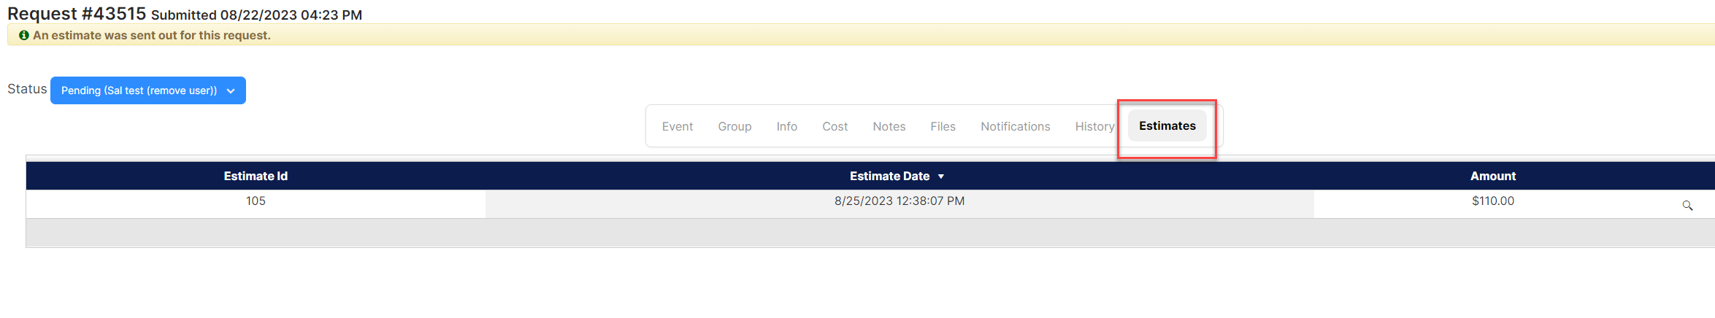This screenshot has width=1715, height=318.
Task: Sort by Estimate Date column
Action: (889, 176)
